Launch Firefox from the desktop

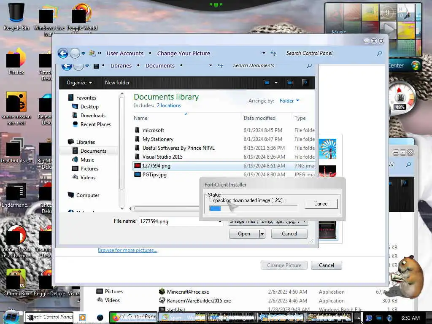16,61
